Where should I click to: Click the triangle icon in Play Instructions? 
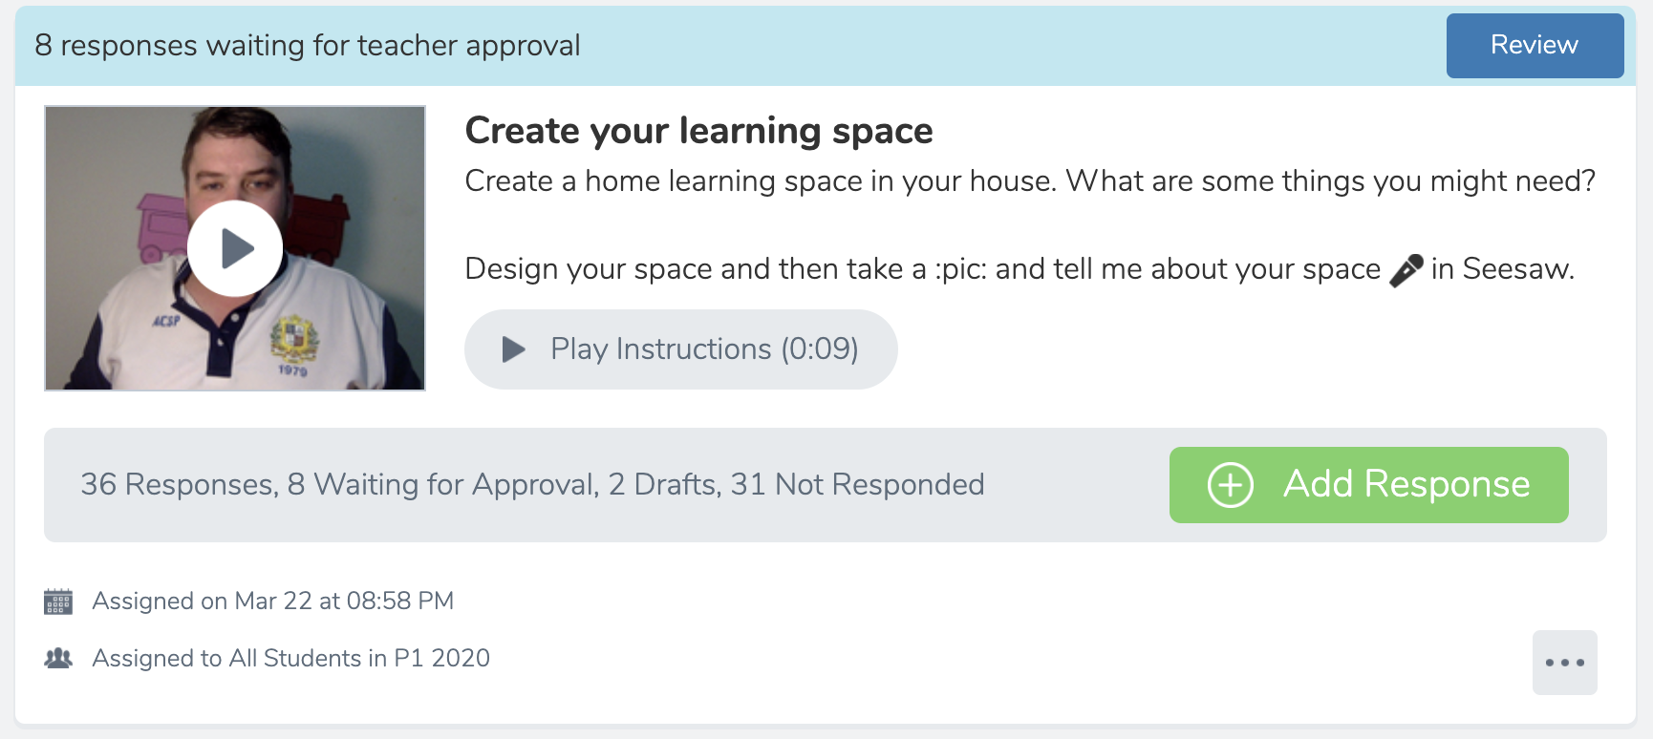514,349
